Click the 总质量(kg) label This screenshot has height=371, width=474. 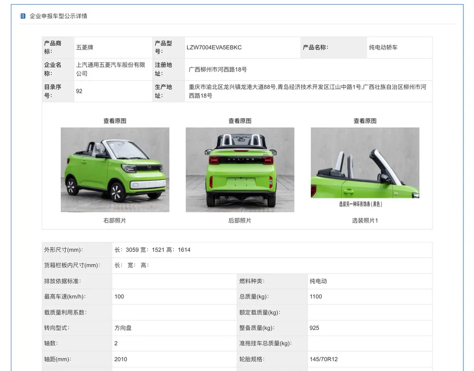coord(254,297)
